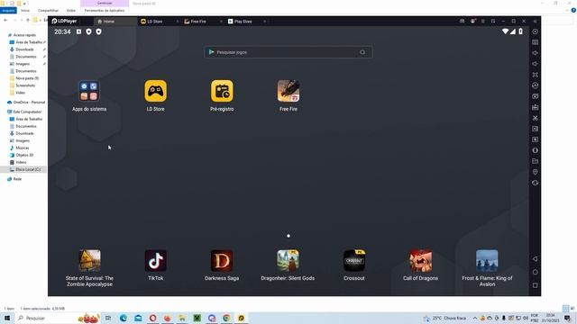
Task: Click the Android home circle button
Action: pyautogui.click(x=535, y=272)
